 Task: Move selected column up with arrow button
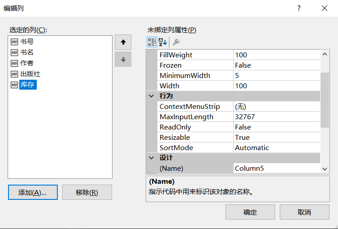click(x=123, y=42)
